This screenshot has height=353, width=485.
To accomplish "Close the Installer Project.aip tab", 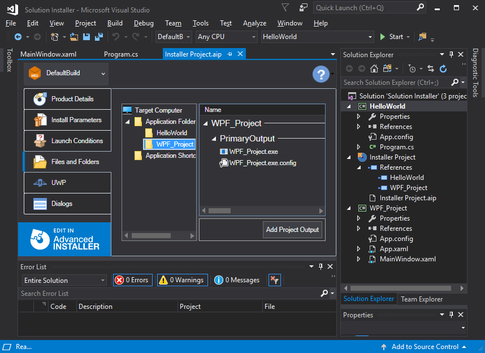I will pos(240,54).
